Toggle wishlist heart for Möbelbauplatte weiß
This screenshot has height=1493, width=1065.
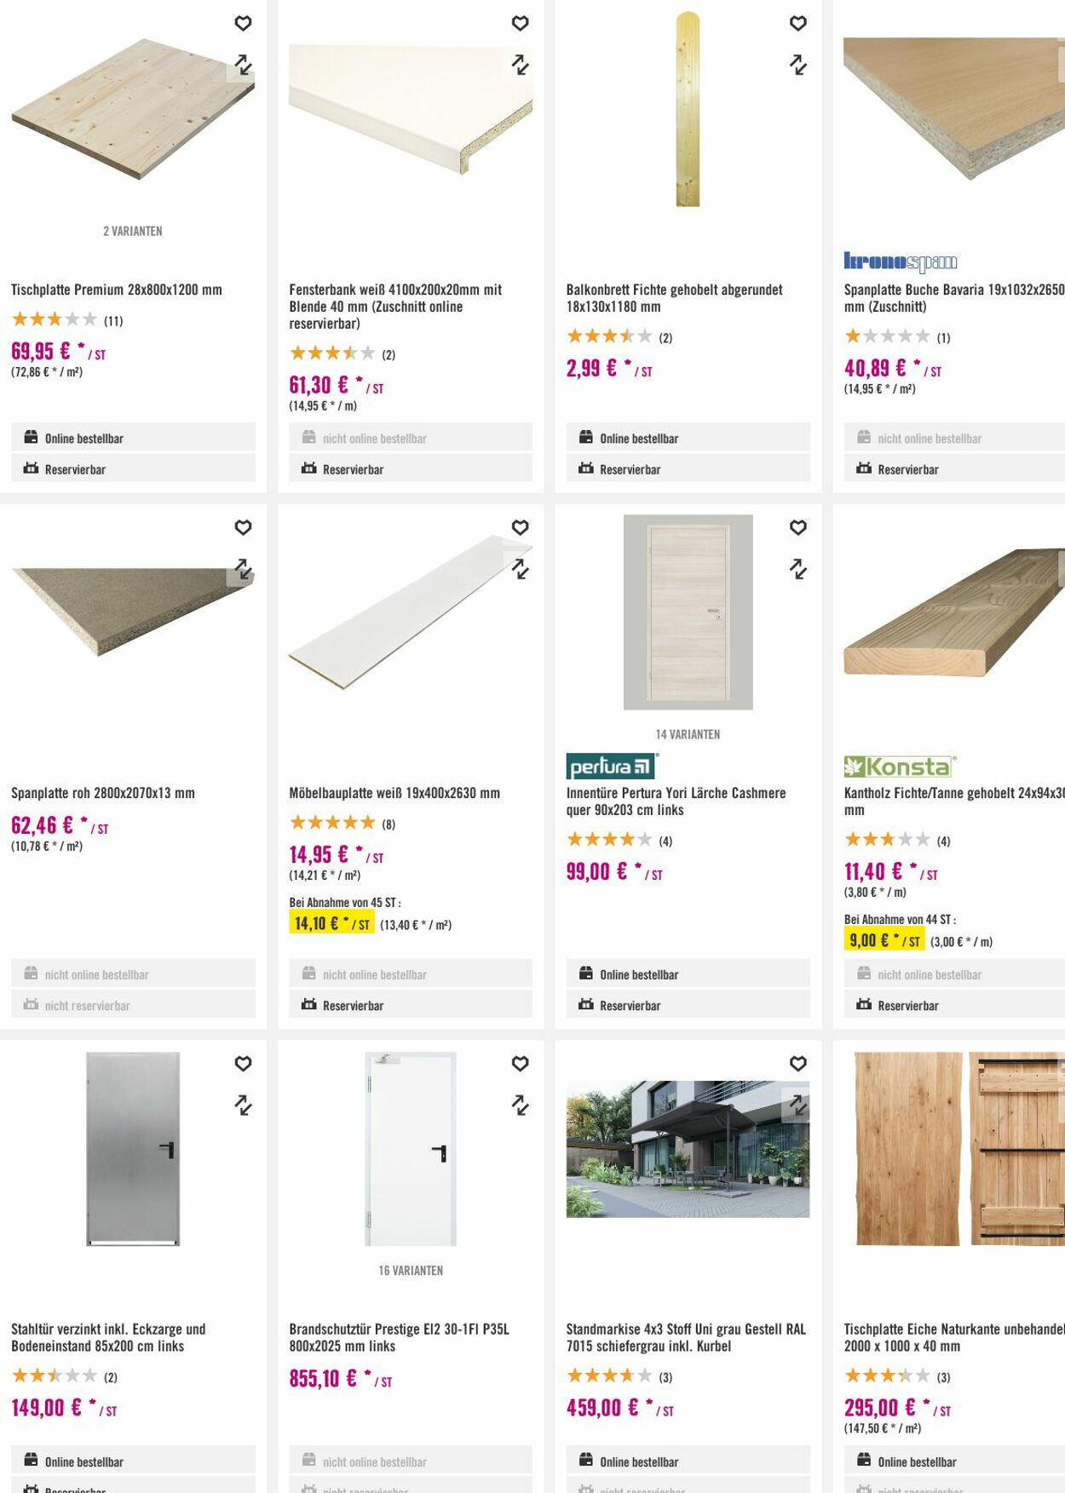point(520,527)
